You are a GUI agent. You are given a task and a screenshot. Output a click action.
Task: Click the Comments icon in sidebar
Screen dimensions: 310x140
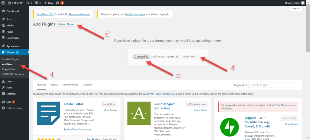(3, 38)
